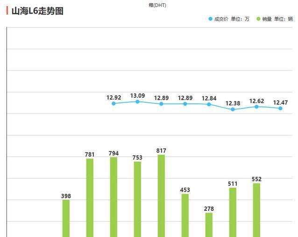
Task: Select the sales bar labeled 398
Action: (x=66, y=218)
